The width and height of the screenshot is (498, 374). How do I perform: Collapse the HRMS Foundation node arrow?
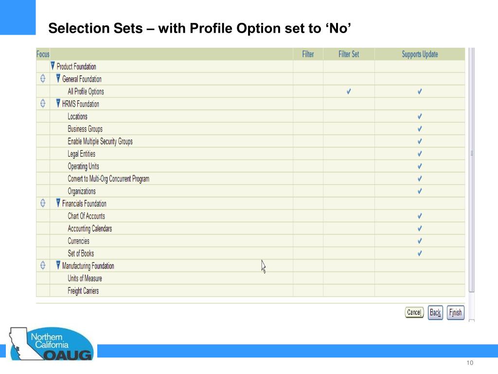point(58,103)
